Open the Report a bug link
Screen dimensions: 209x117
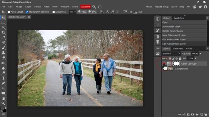pyautogui.click(x=161, y=6)
